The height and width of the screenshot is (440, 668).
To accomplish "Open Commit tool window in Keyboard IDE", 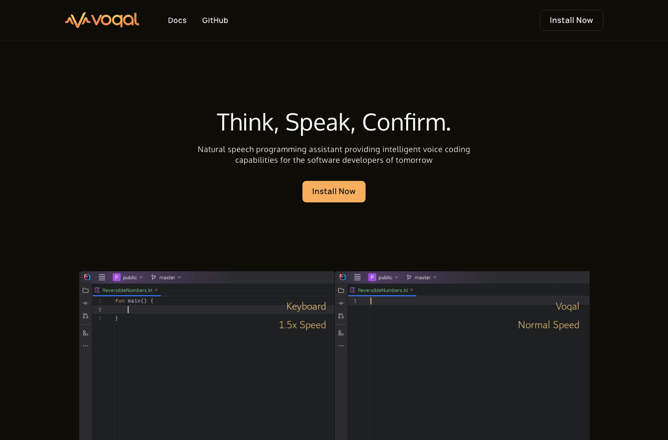I will tap(86, 303).
